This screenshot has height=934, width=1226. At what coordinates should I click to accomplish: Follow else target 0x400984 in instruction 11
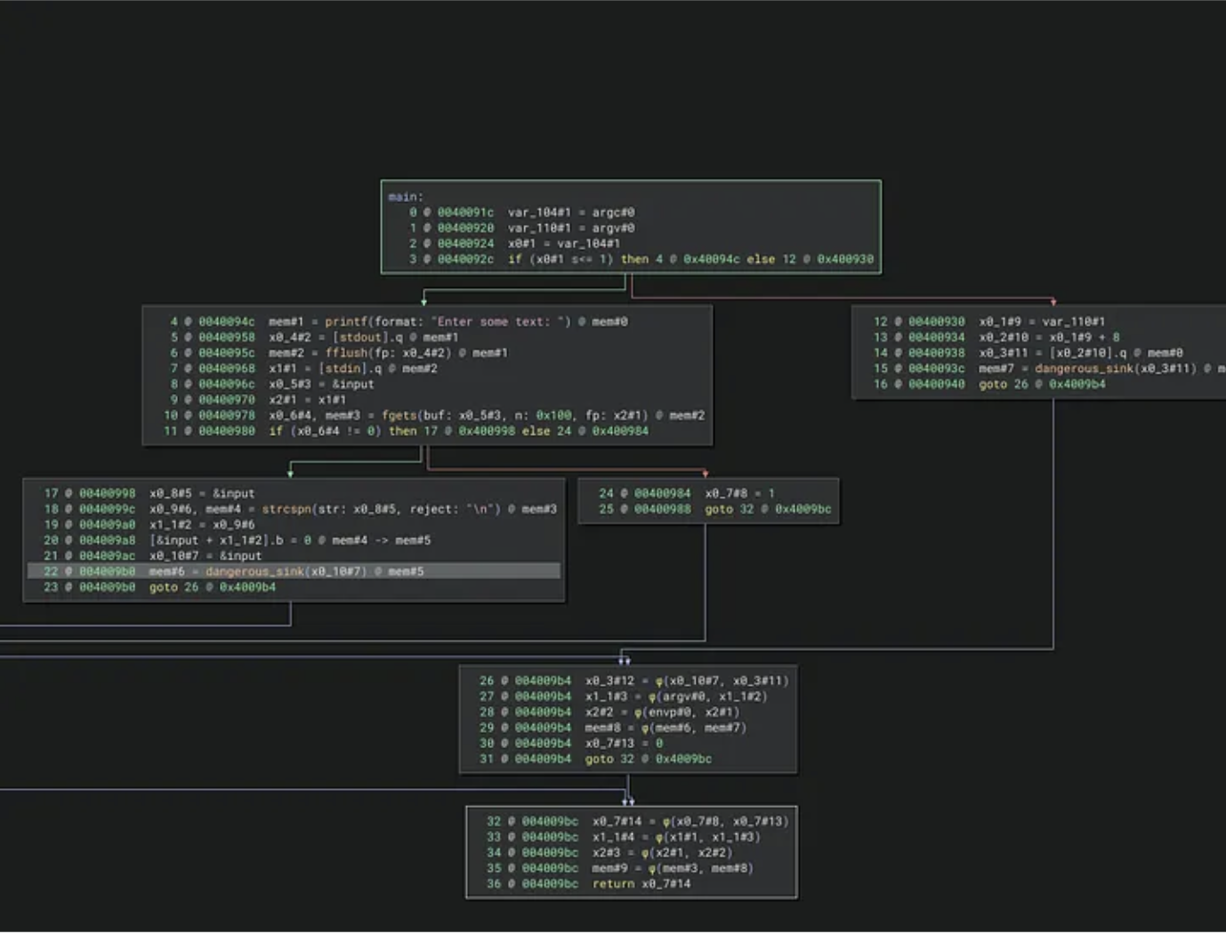pyautogui.click(x=620, y=431)
